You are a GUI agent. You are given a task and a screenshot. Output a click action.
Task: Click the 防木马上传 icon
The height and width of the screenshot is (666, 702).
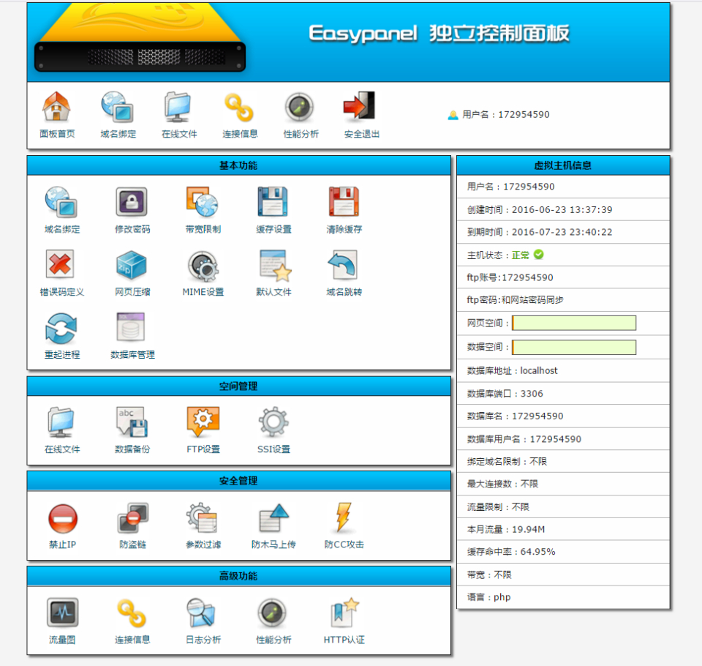click(274, 518)
